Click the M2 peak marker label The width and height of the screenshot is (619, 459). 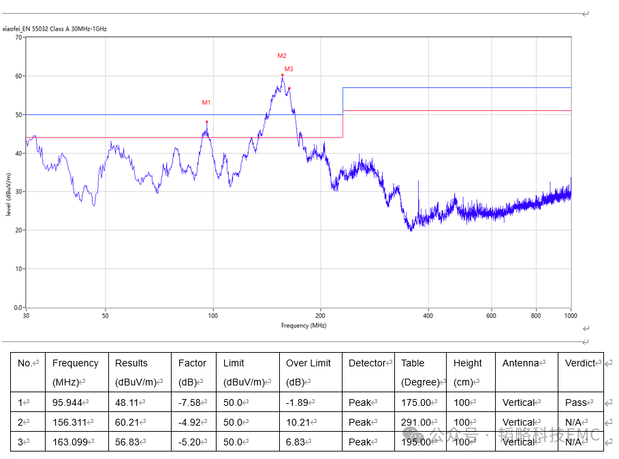click(282, 56)
